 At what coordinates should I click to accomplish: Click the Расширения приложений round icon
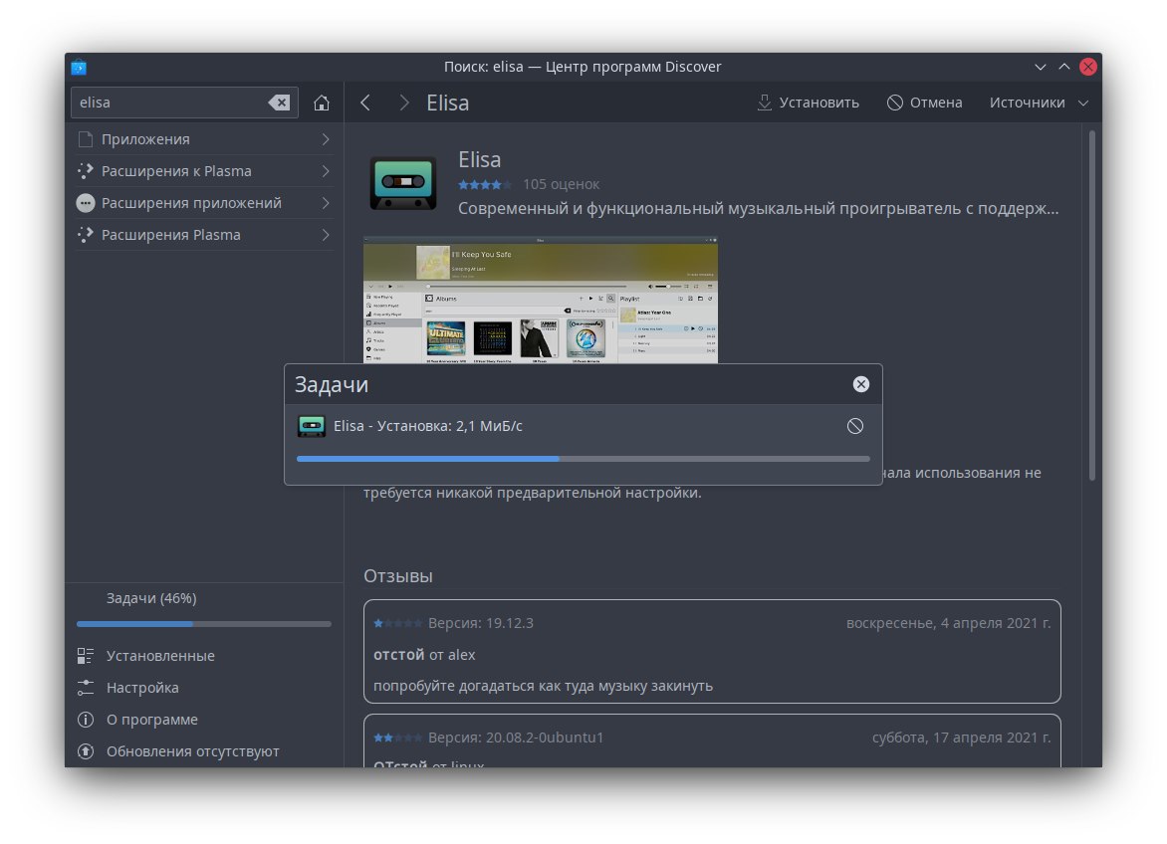point(86,203)
